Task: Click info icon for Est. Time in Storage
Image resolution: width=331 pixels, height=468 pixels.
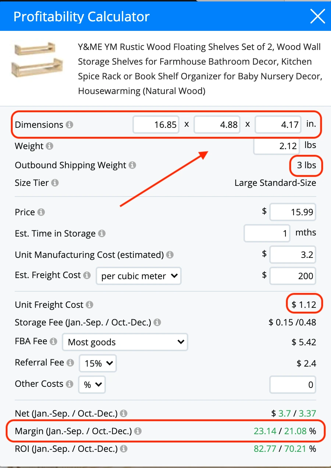Action: click(x=102, y=234)
